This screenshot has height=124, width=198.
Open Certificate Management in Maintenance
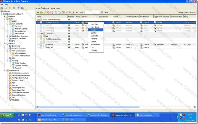(x=21, y=75)
